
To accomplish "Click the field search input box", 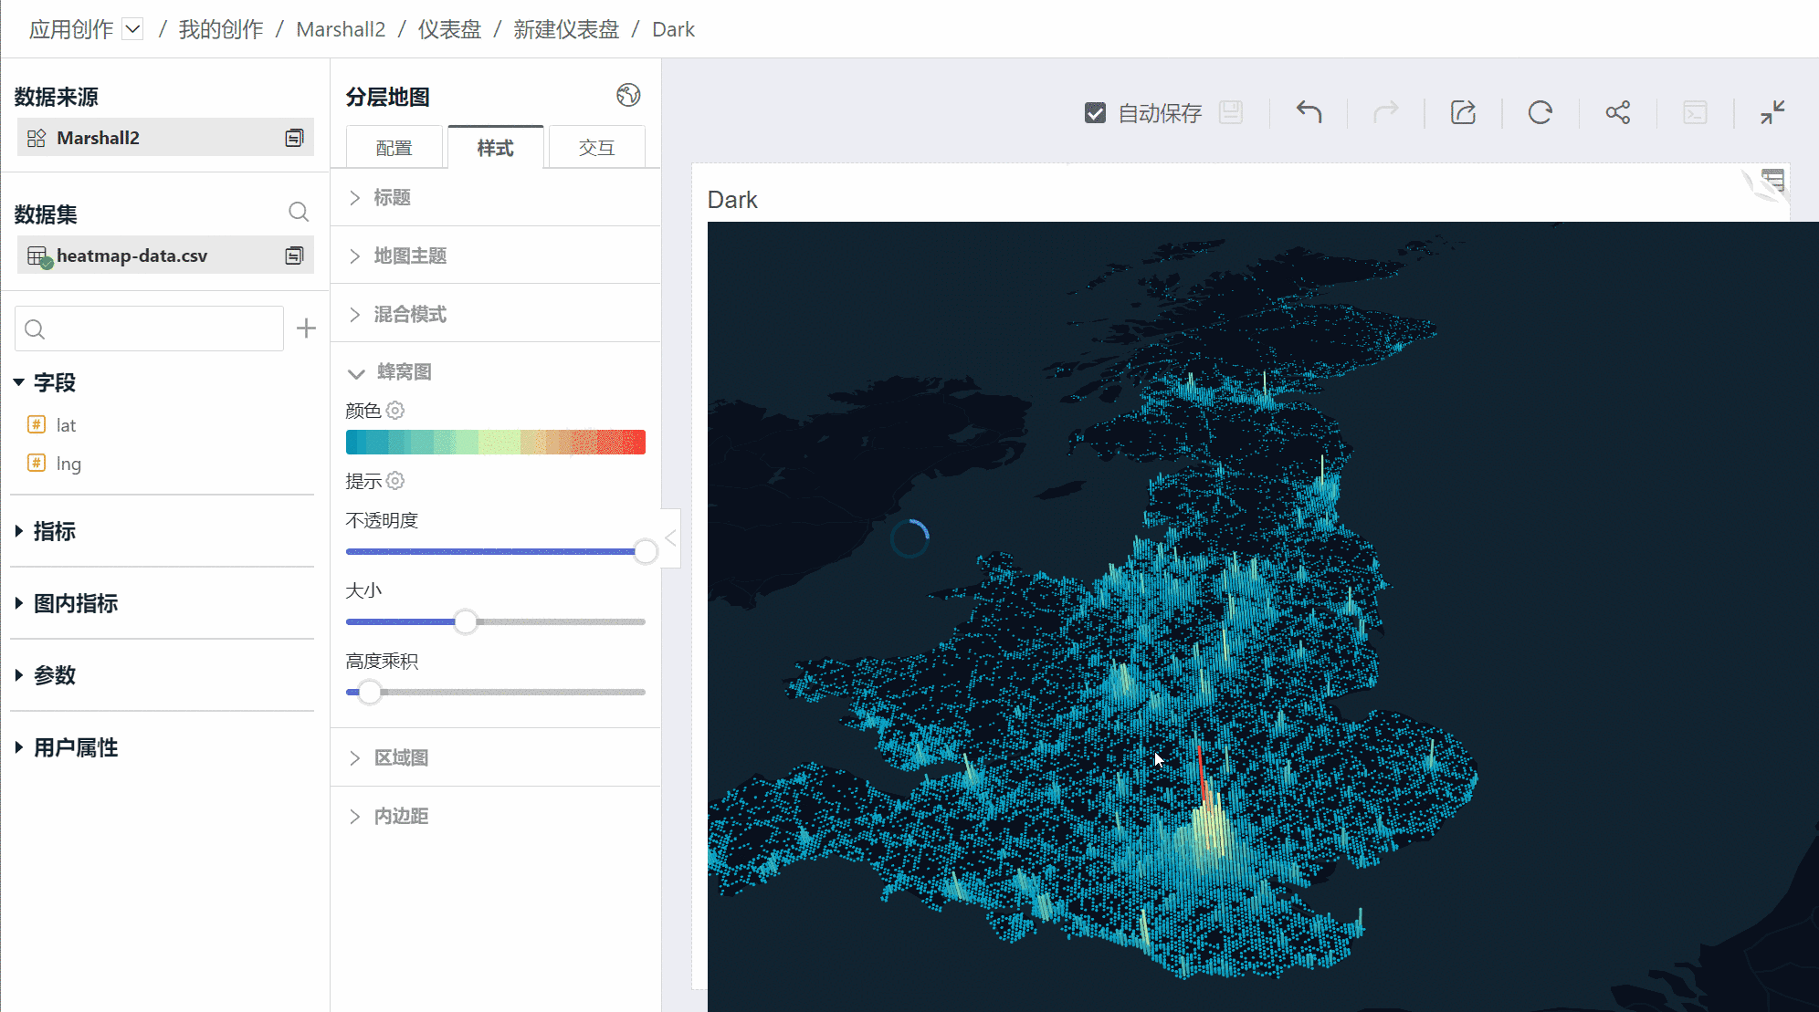I will pos(150,329).
